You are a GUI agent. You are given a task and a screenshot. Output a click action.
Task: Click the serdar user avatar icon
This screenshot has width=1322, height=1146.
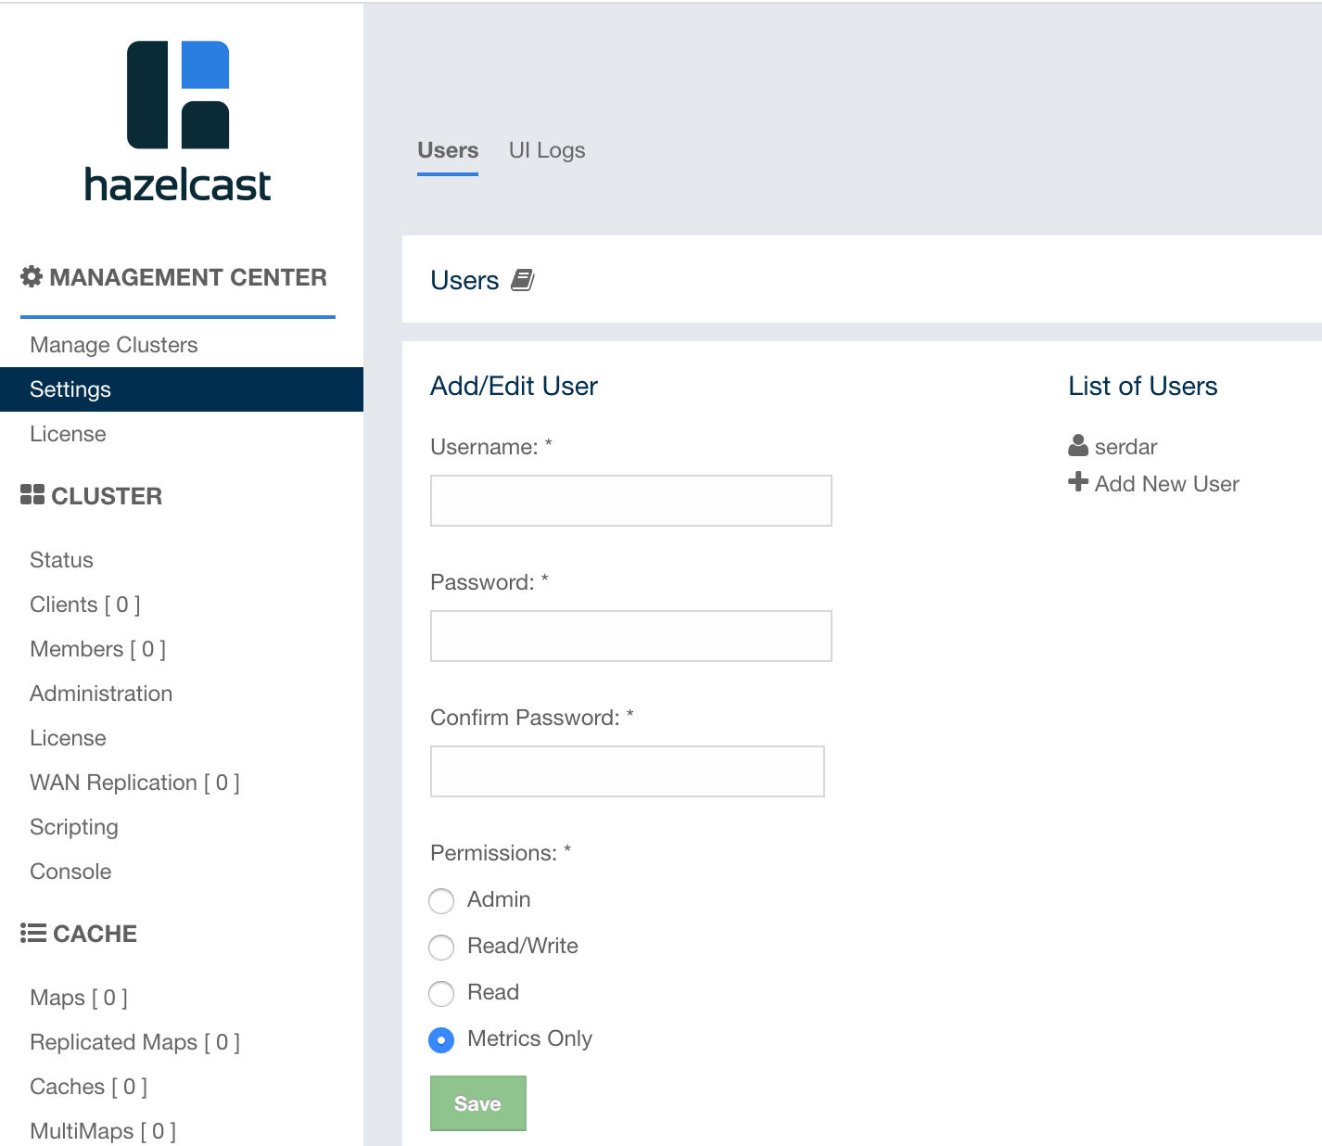point(1078,446)
